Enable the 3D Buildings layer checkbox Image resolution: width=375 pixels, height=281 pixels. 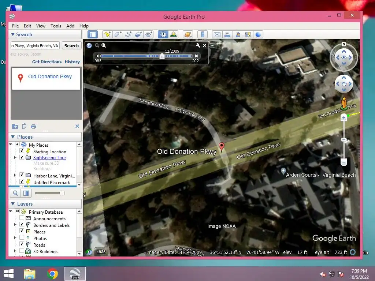(x=22, y=250)
